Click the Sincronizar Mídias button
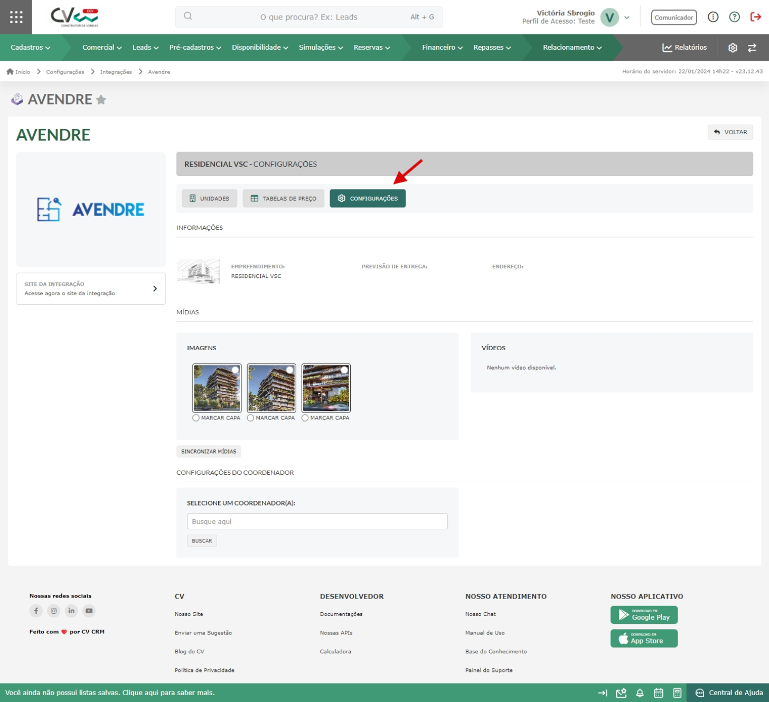 pyautogui.click(x=209, y=452)
